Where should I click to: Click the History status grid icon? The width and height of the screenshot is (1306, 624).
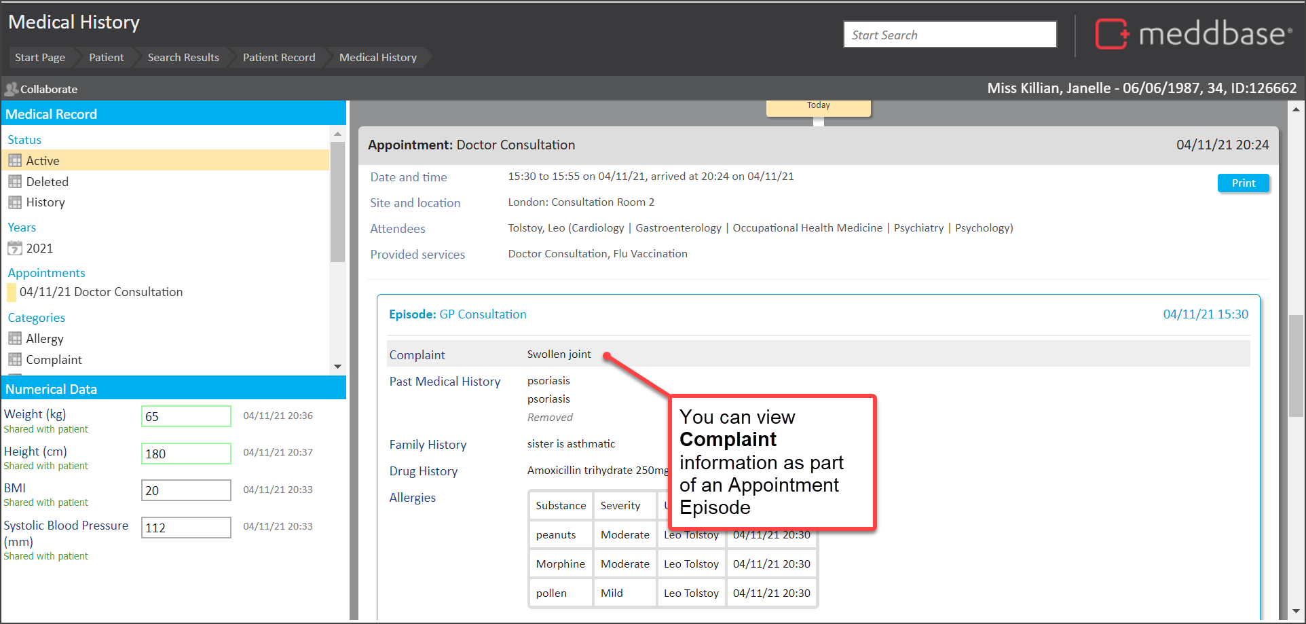tap(15, 202)
